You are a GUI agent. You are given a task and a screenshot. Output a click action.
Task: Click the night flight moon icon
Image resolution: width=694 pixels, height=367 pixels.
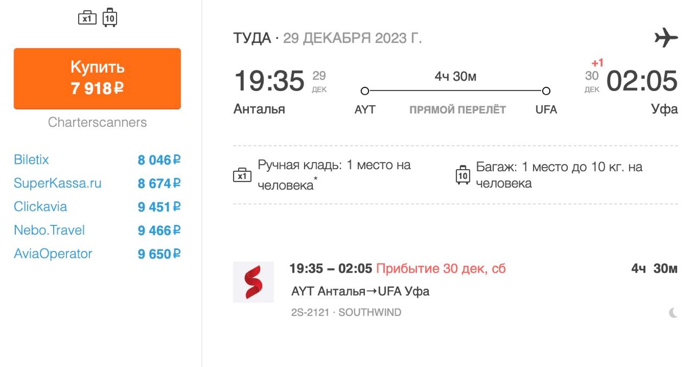(673, 313)
